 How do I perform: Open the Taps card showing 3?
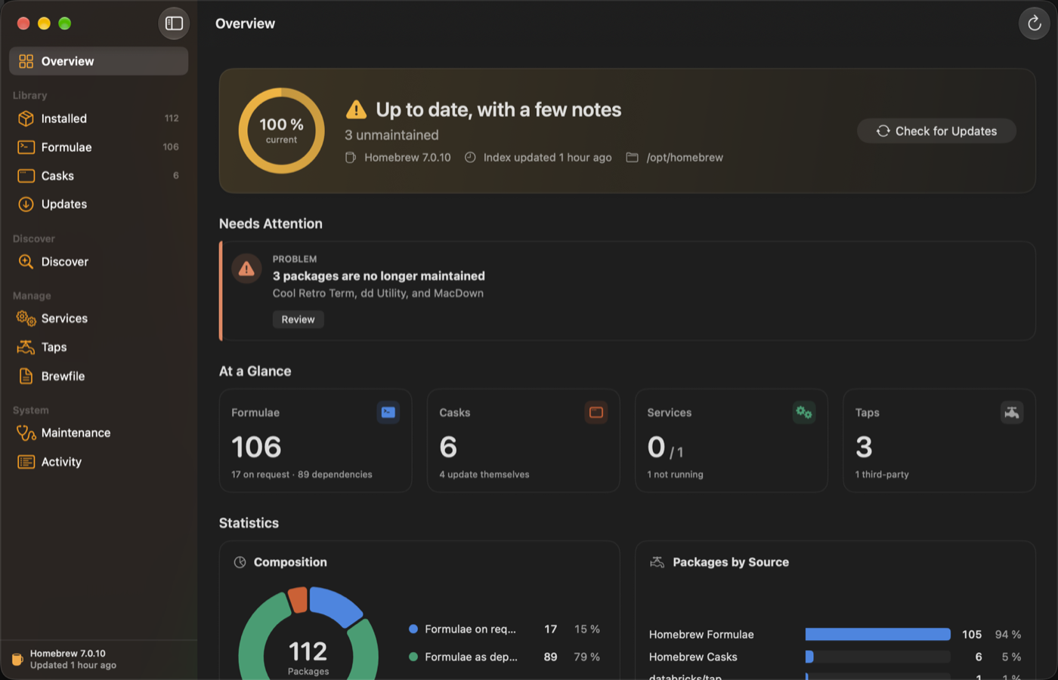939,441
